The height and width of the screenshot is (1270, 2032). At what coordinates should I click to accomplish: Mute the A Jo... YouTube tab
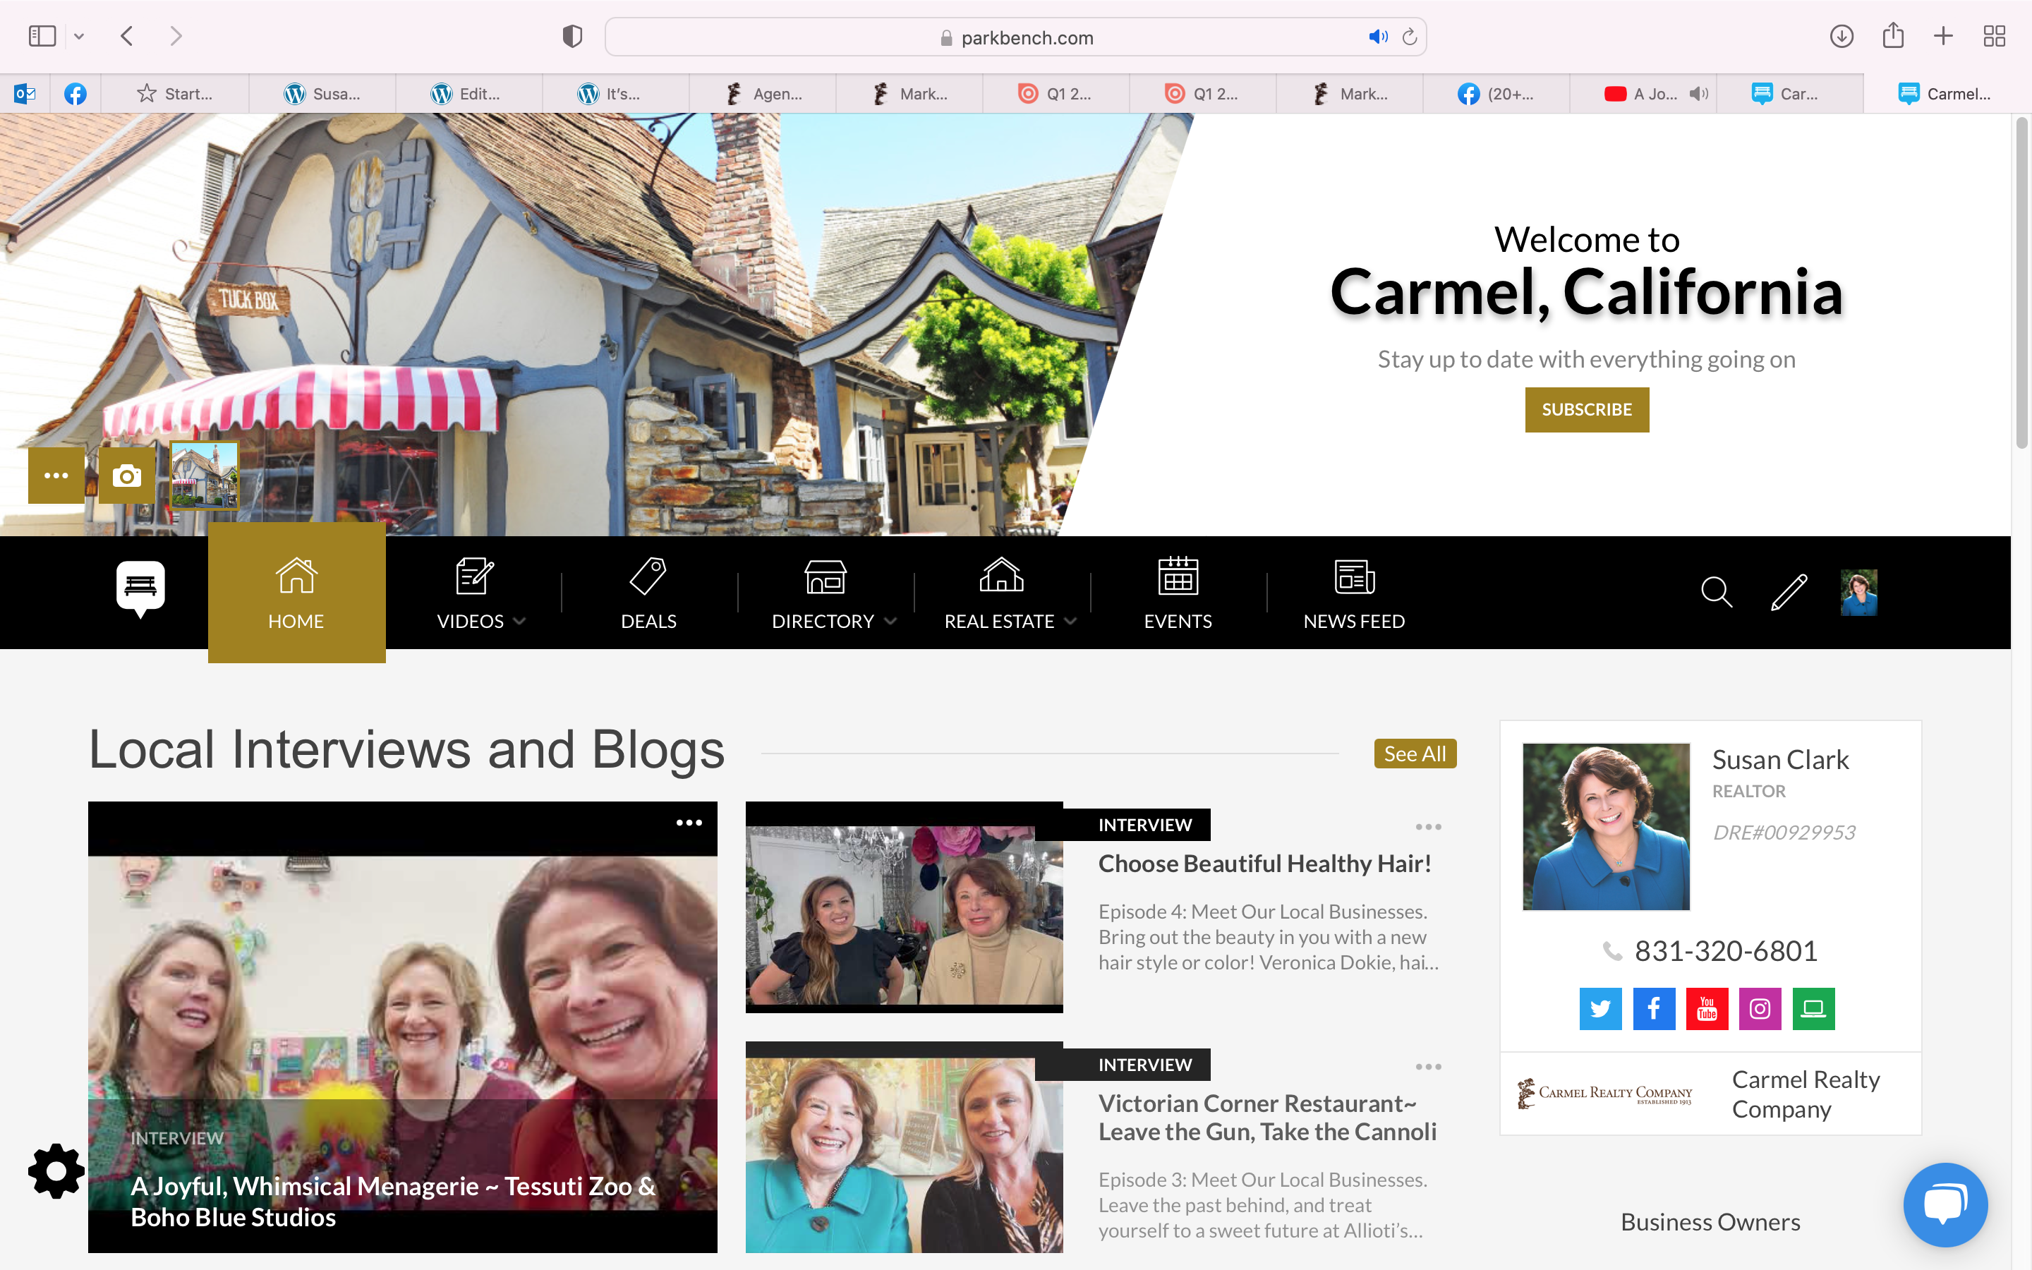[1699, 93]
